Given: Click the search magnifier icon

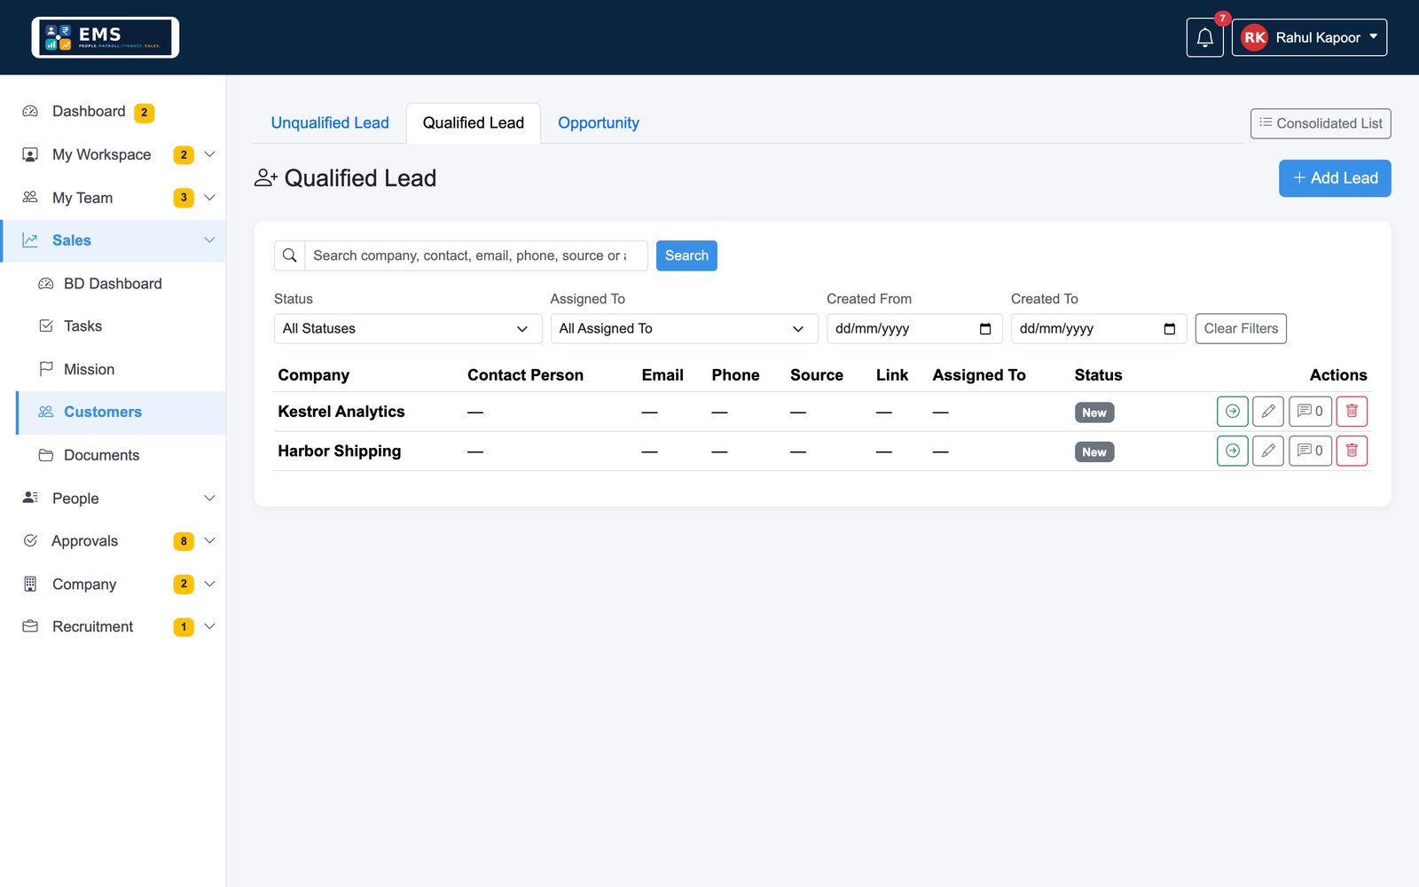Looking at the screenshot, I should 290,255.
